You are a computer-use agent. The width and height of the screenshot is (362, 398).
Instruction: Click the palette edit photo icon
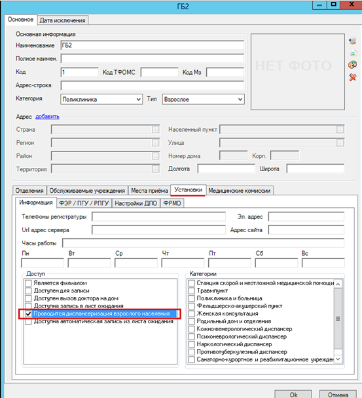coord(352,65)
